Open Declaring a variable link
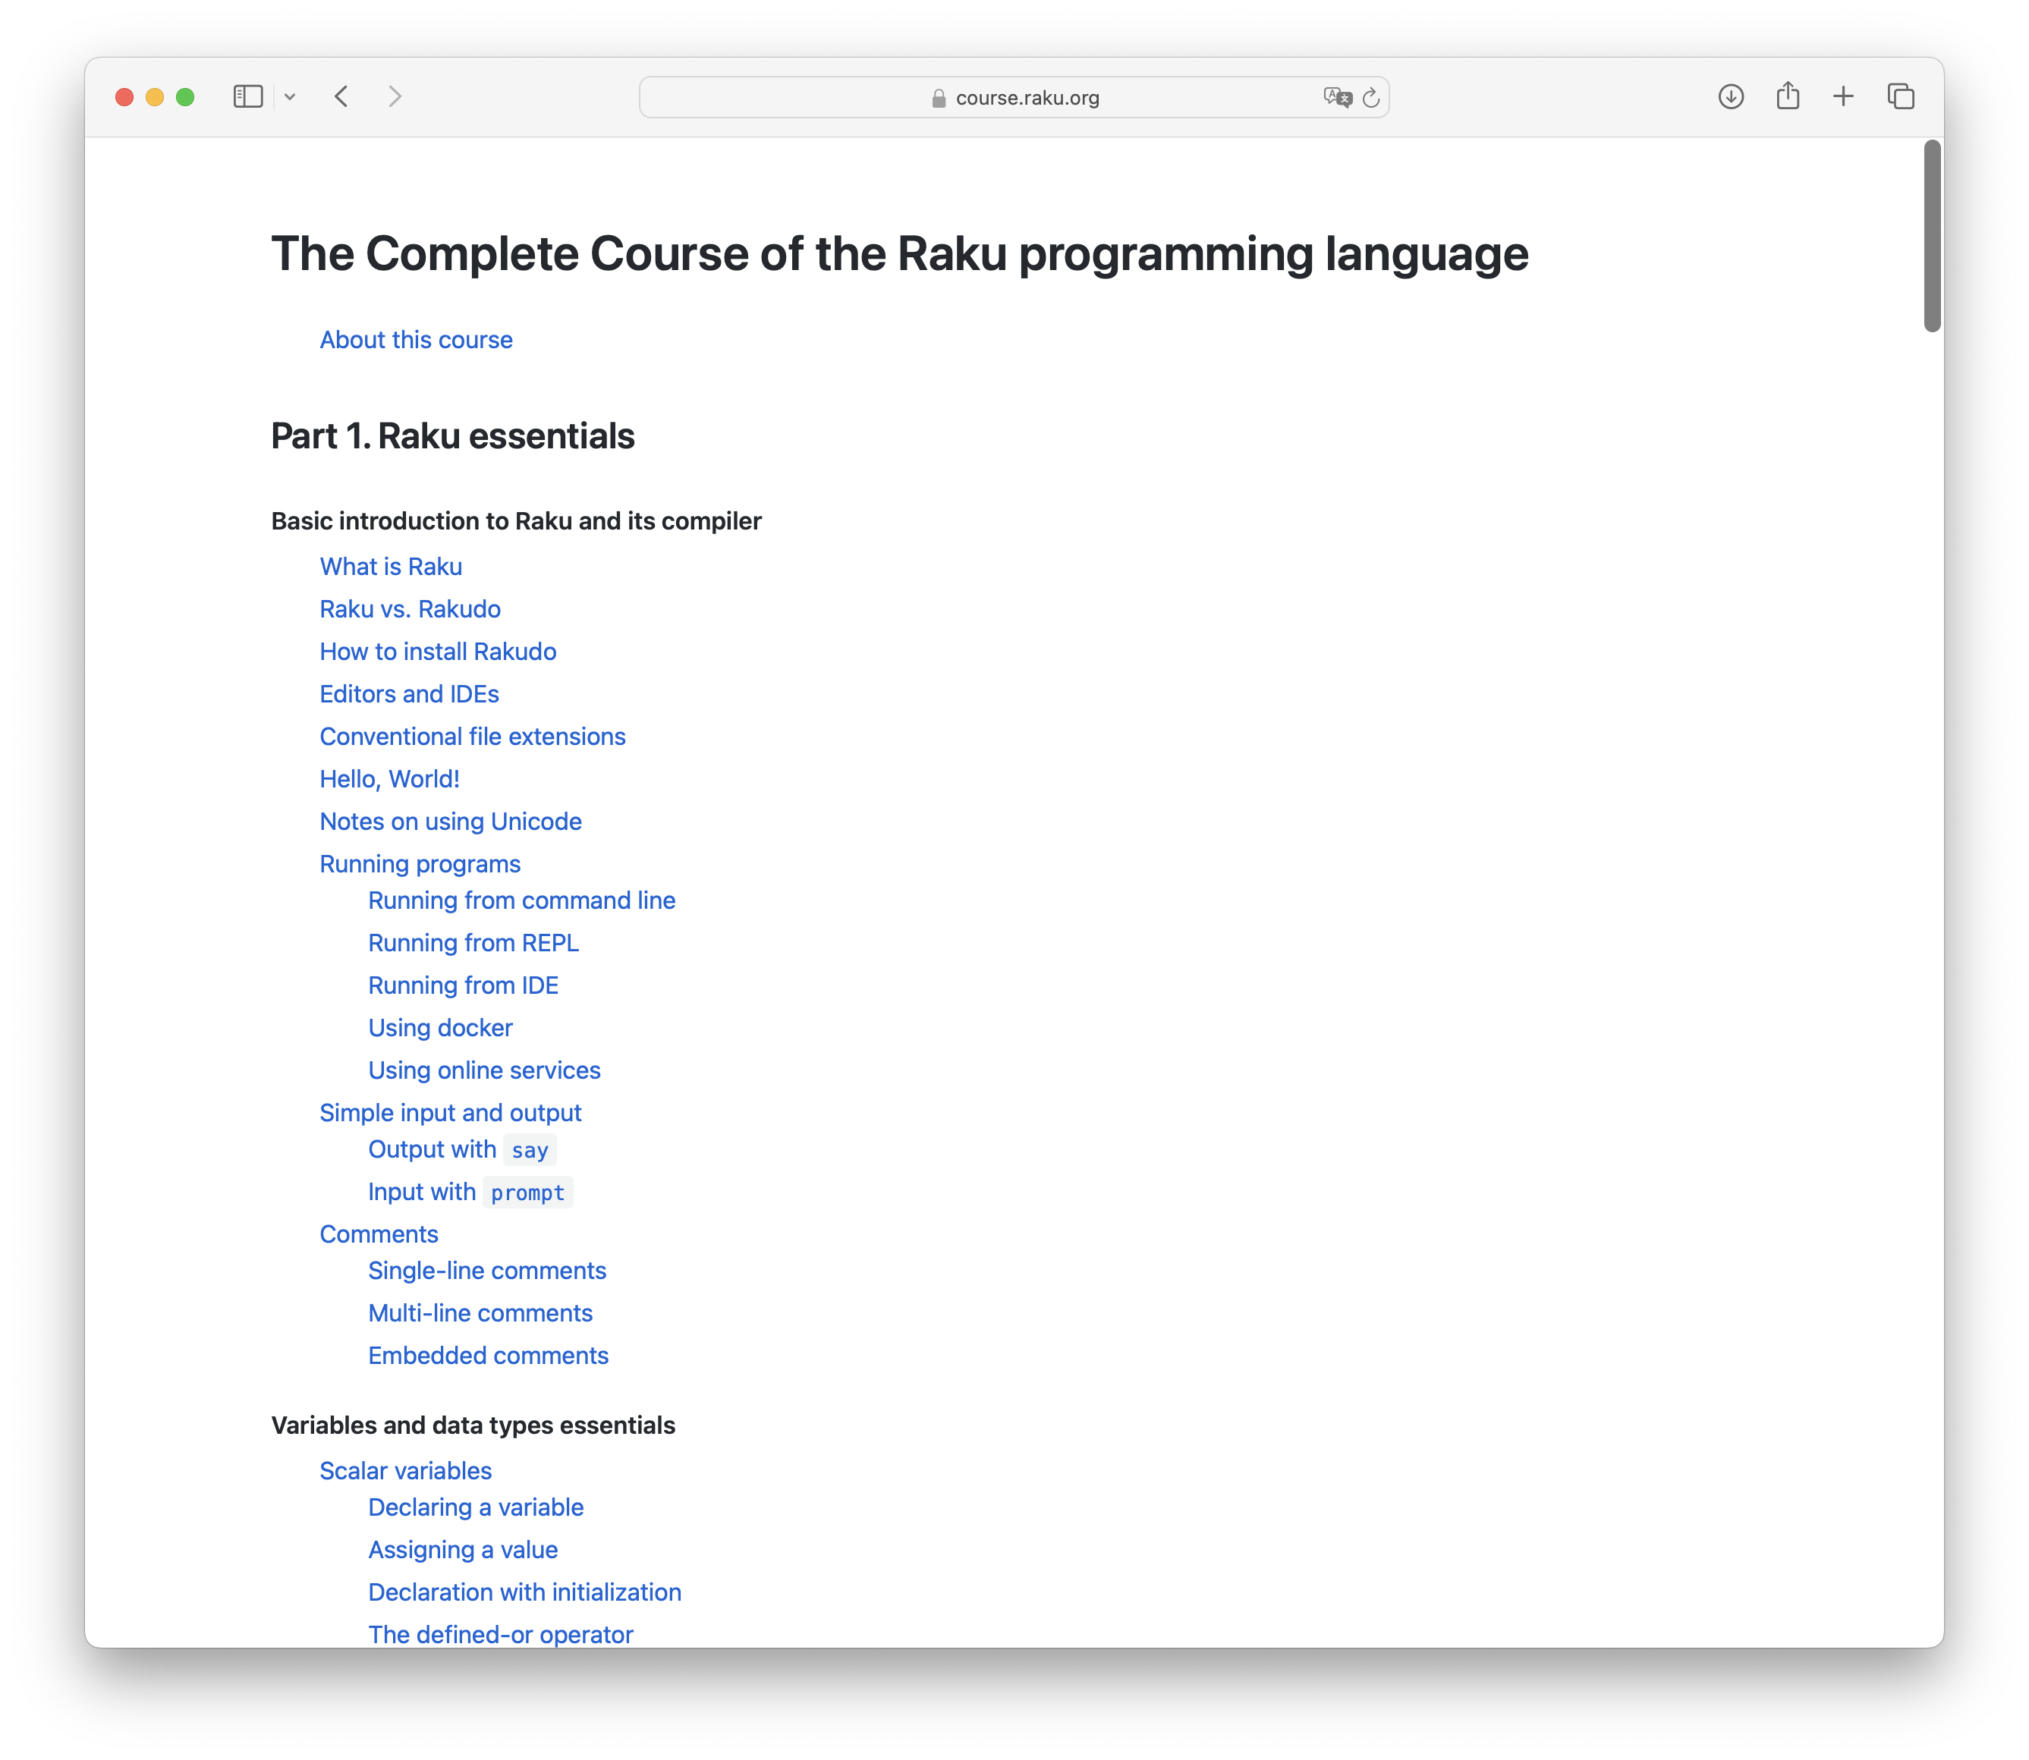 click(x=475, y=1507)
